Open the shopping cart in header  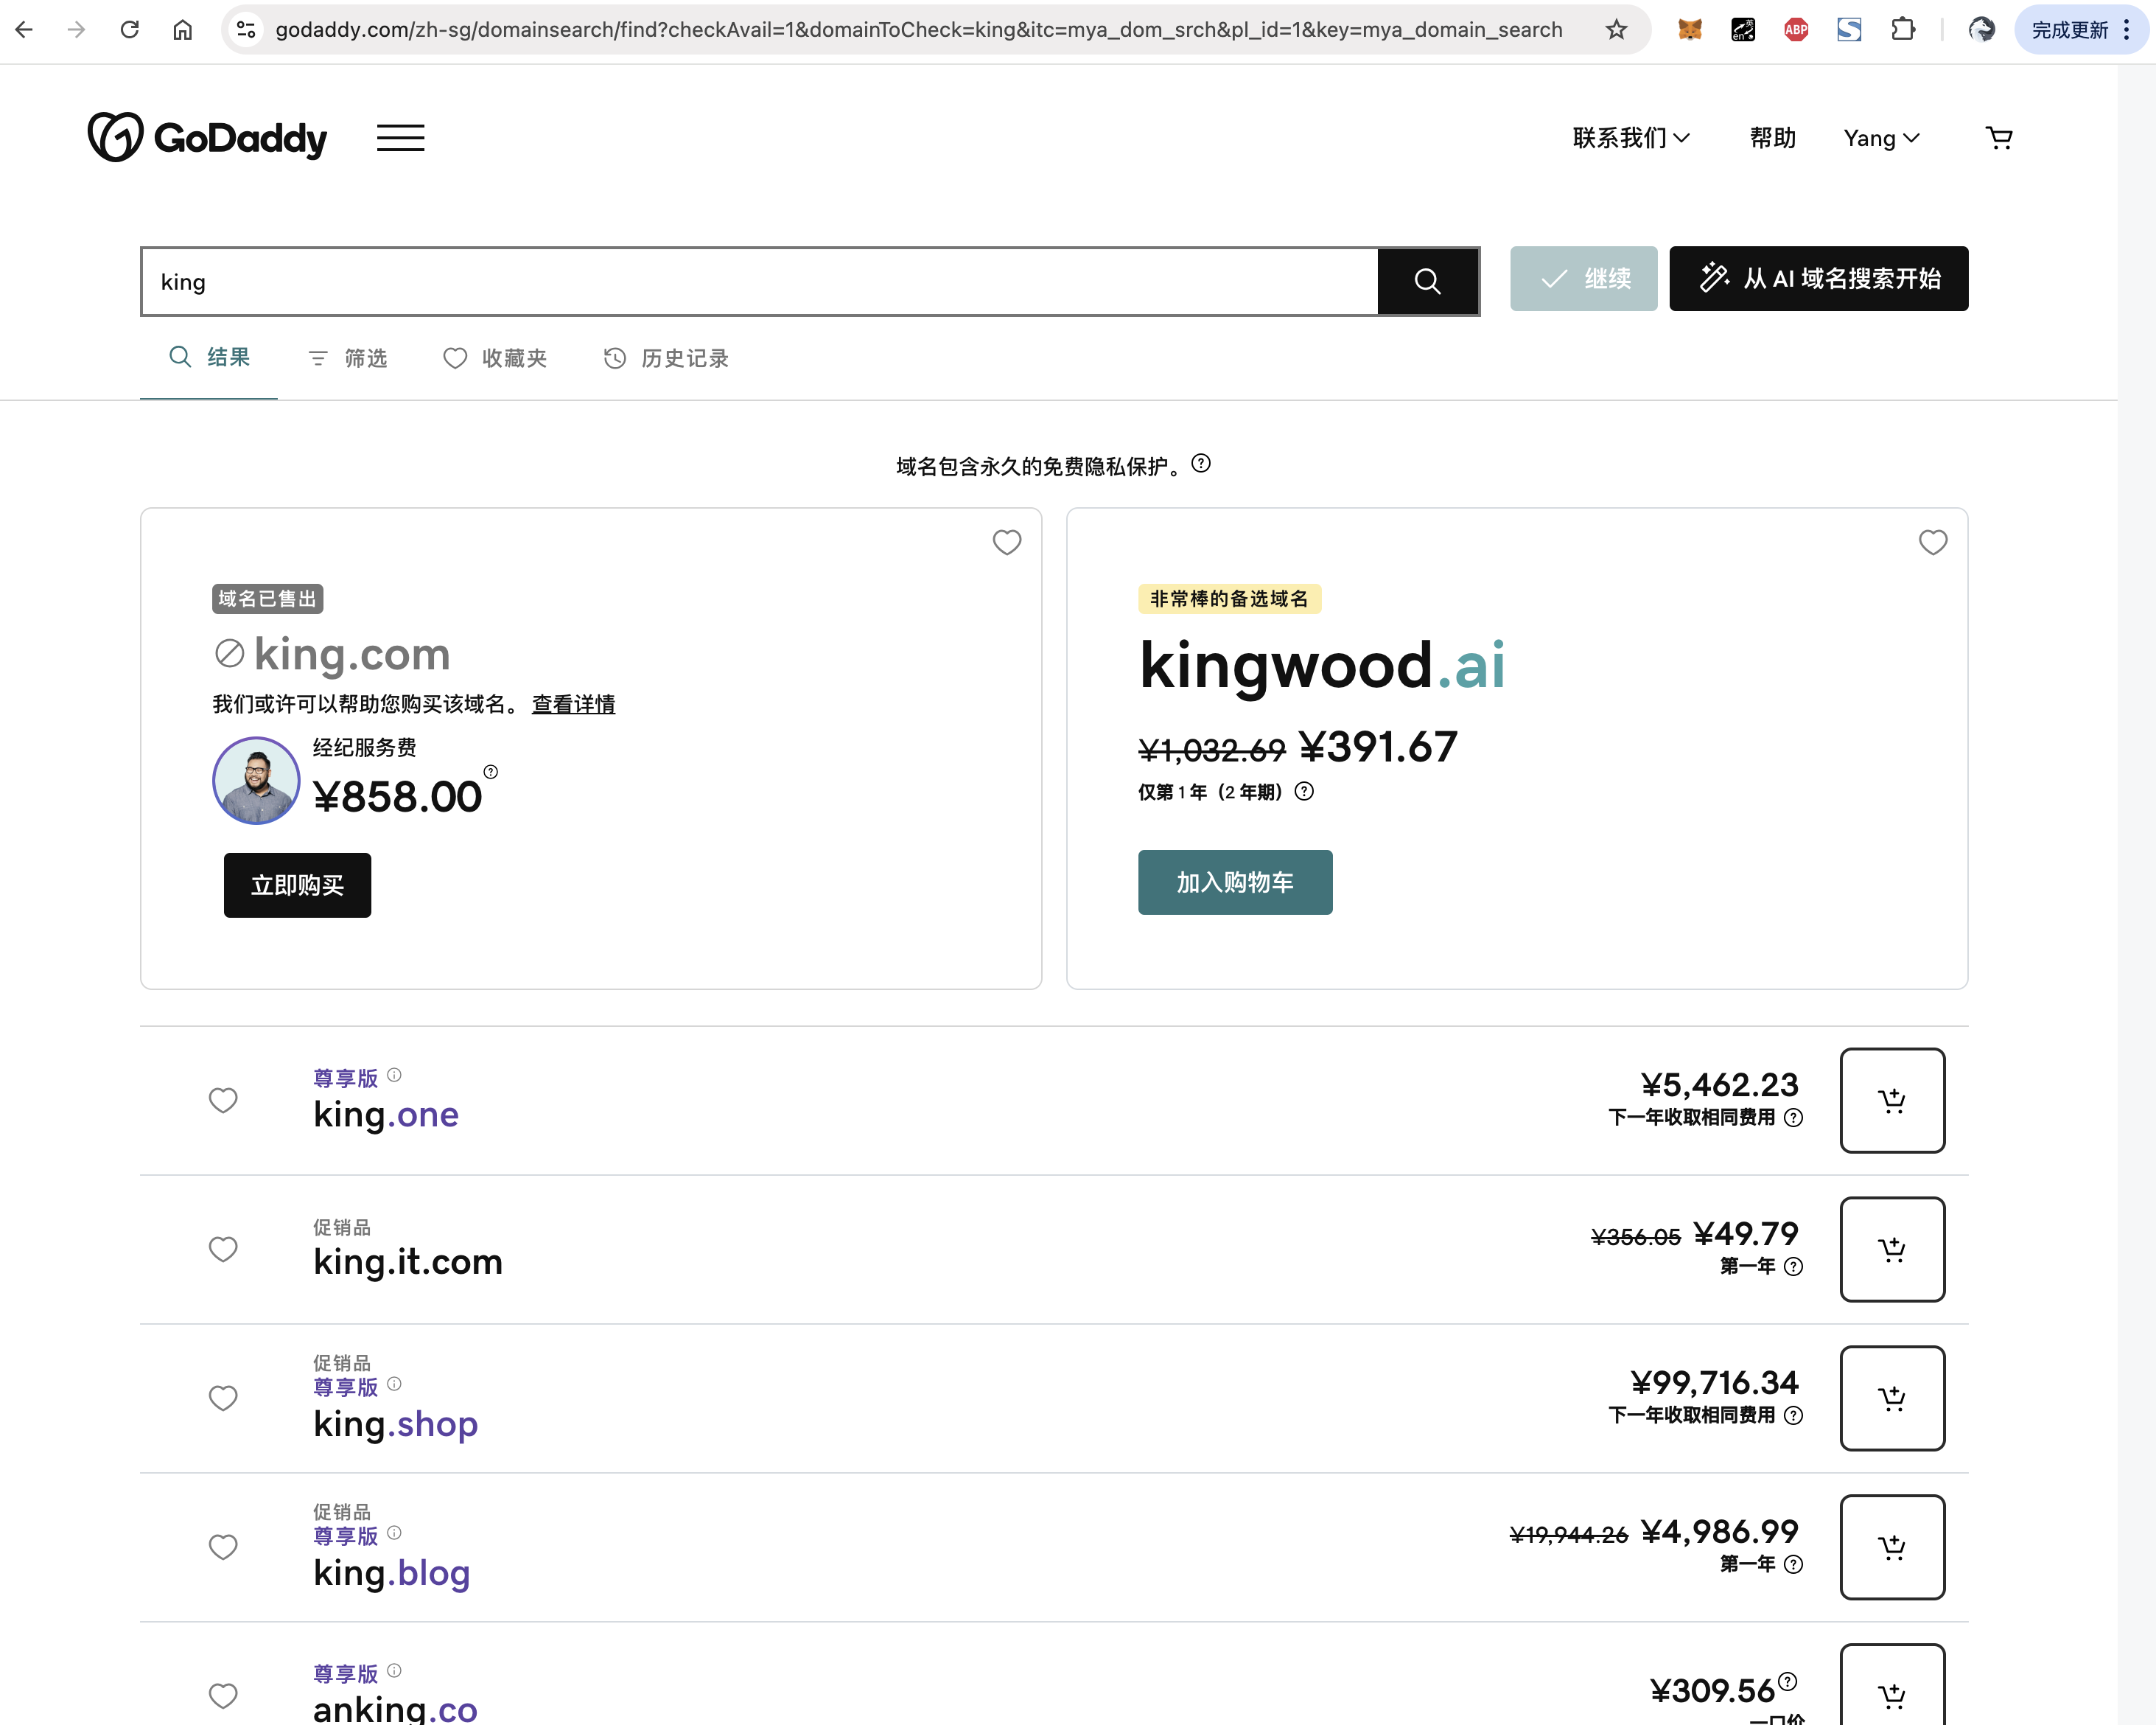1998,138
